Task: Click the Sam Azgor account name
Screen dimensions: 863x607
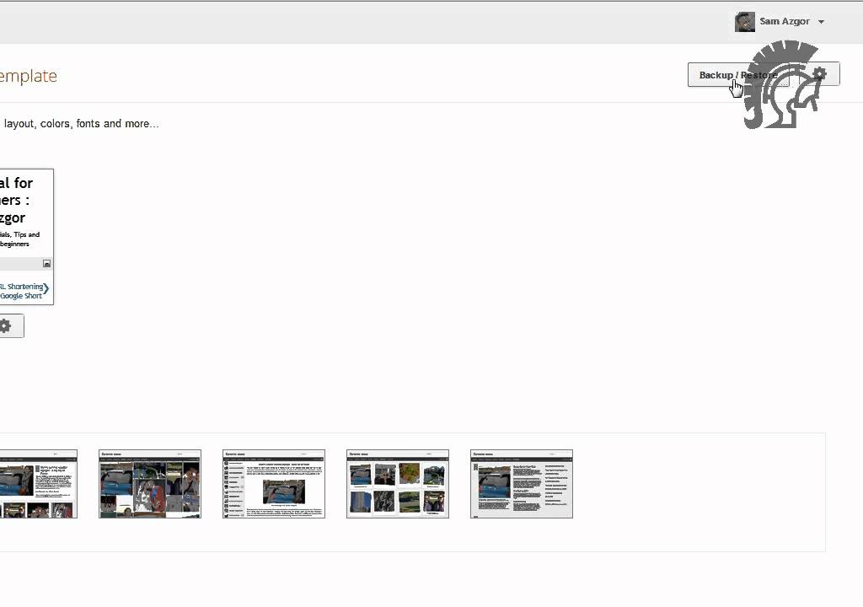Action: click(785, 21)
